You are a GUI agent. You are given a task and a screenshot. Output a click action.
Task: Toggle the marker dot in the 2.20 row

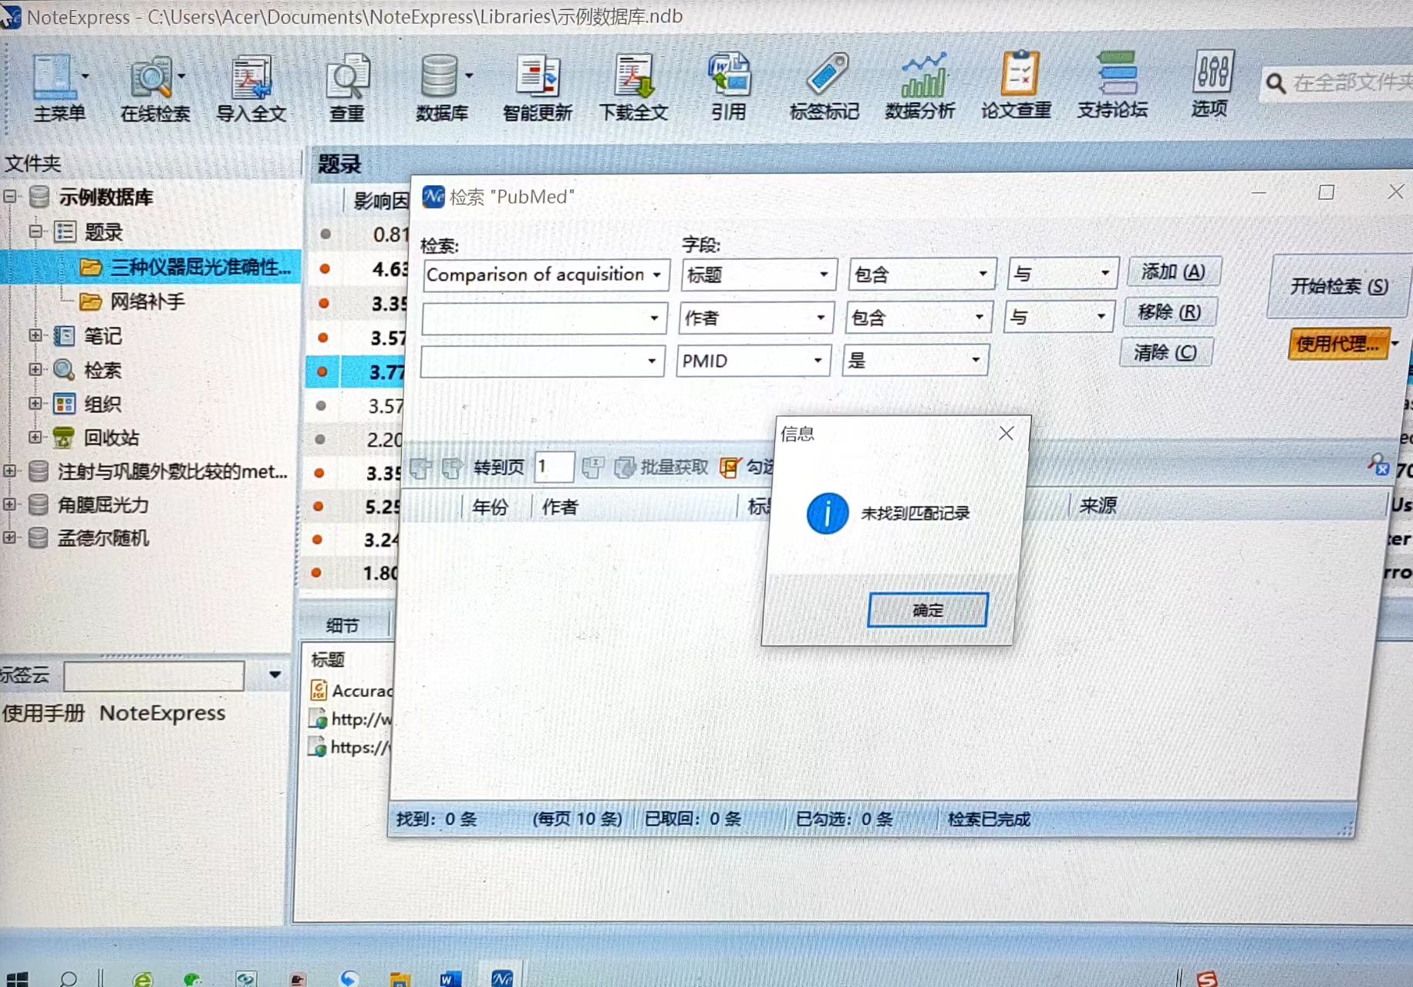[319, 440]
